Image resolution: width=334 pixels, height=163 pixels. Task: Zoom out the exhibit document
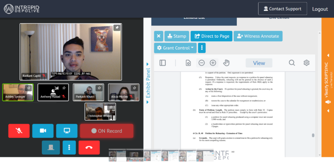(202, 63)
